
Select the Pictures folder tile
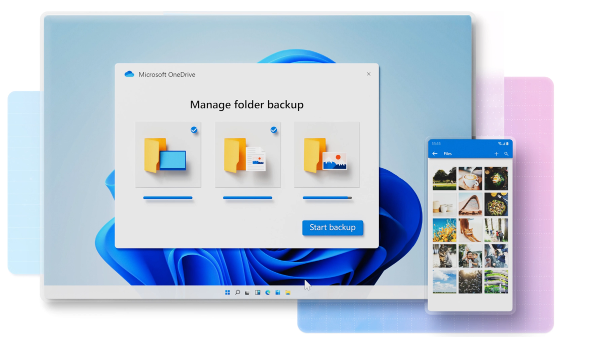coord(326,155)
